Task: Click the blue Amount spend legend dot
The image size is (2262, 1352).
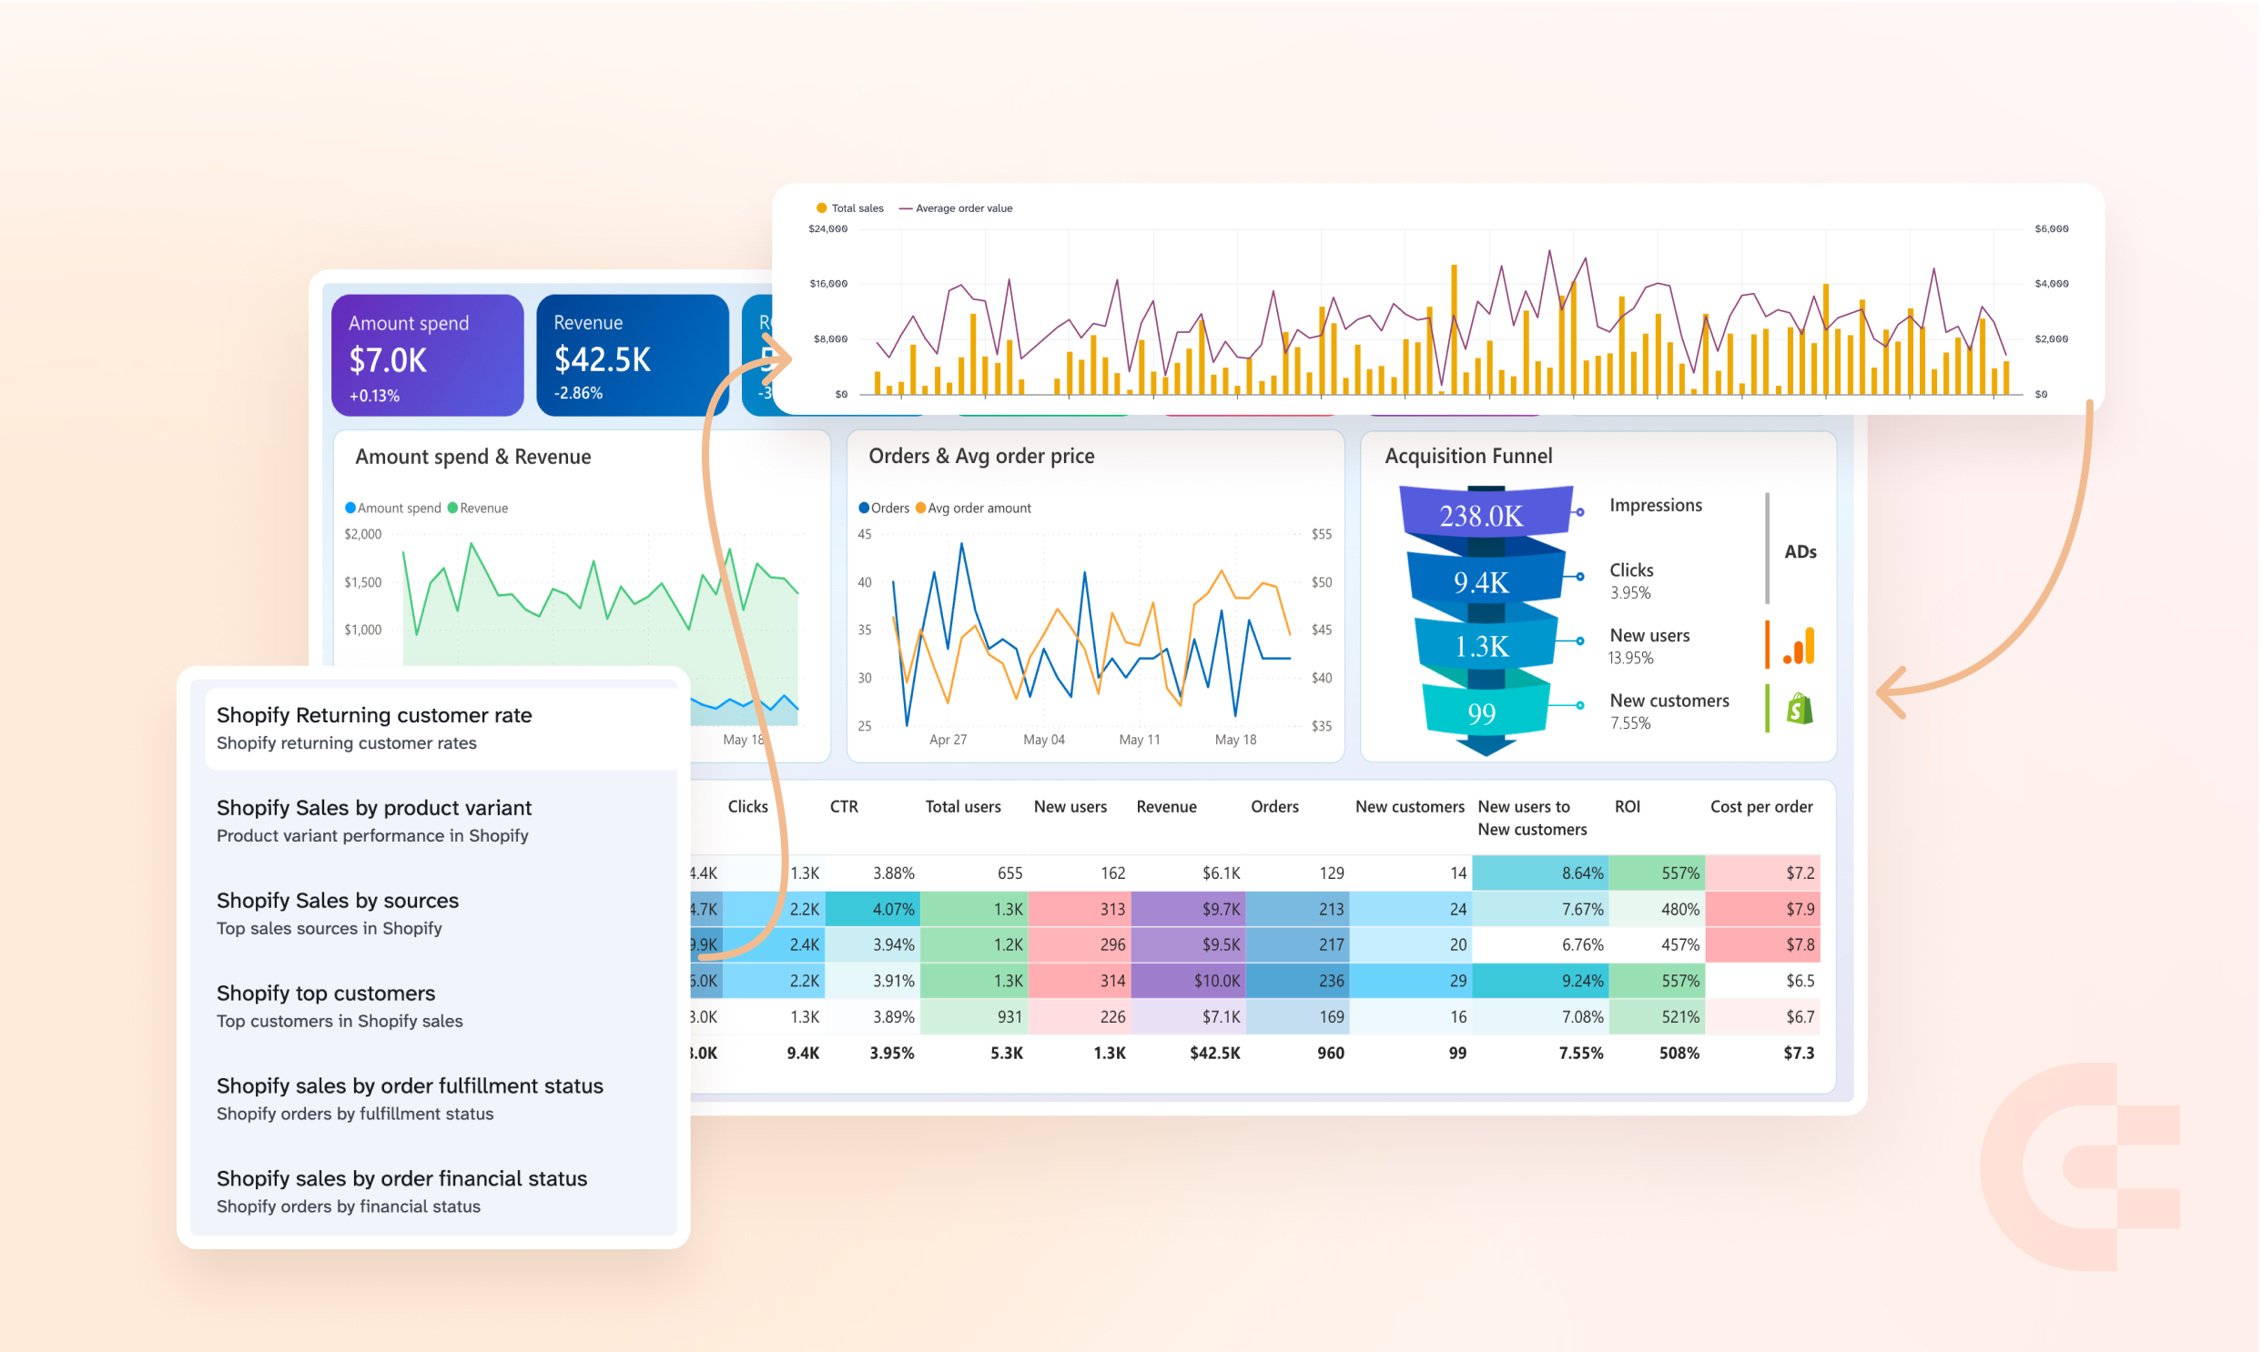Action: coord(350,508)
